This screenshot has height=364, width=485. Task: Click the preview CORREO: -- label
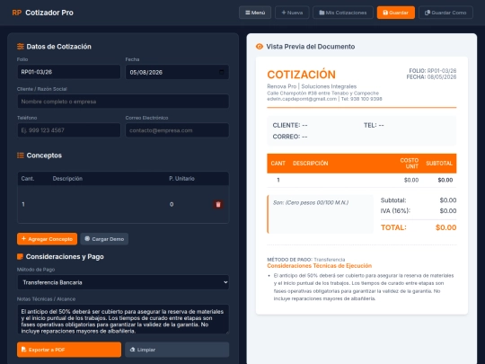[290, 137]
